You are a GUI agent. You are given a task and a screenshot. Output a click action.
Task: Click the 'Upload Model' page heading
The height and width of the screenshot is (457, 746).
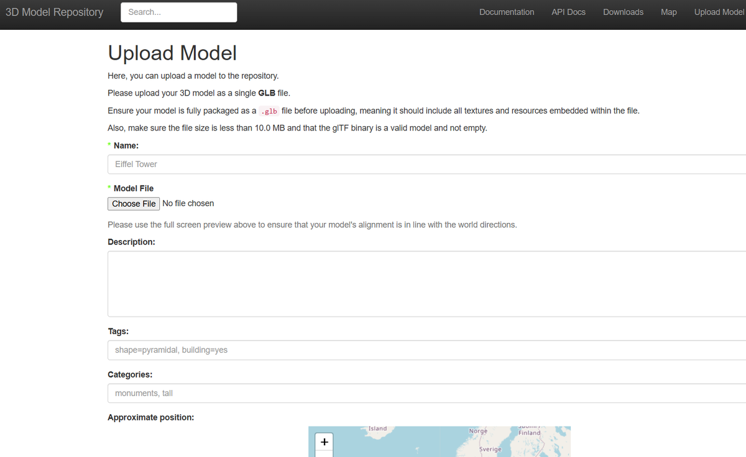point(172,53)
